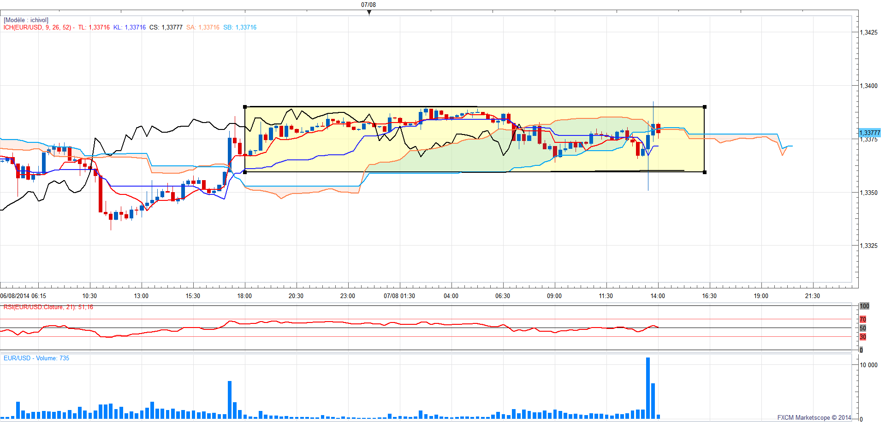This screenshot has width=885, height=422.
Task: Click the RSI 50 midline level tag
Action: click(862, 328)
